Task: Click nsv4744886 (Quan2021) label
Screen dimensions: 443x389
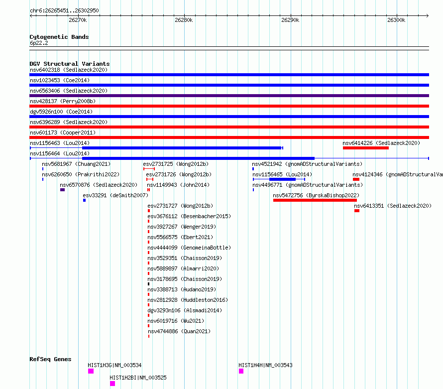Action: click(x=179, y=331)
